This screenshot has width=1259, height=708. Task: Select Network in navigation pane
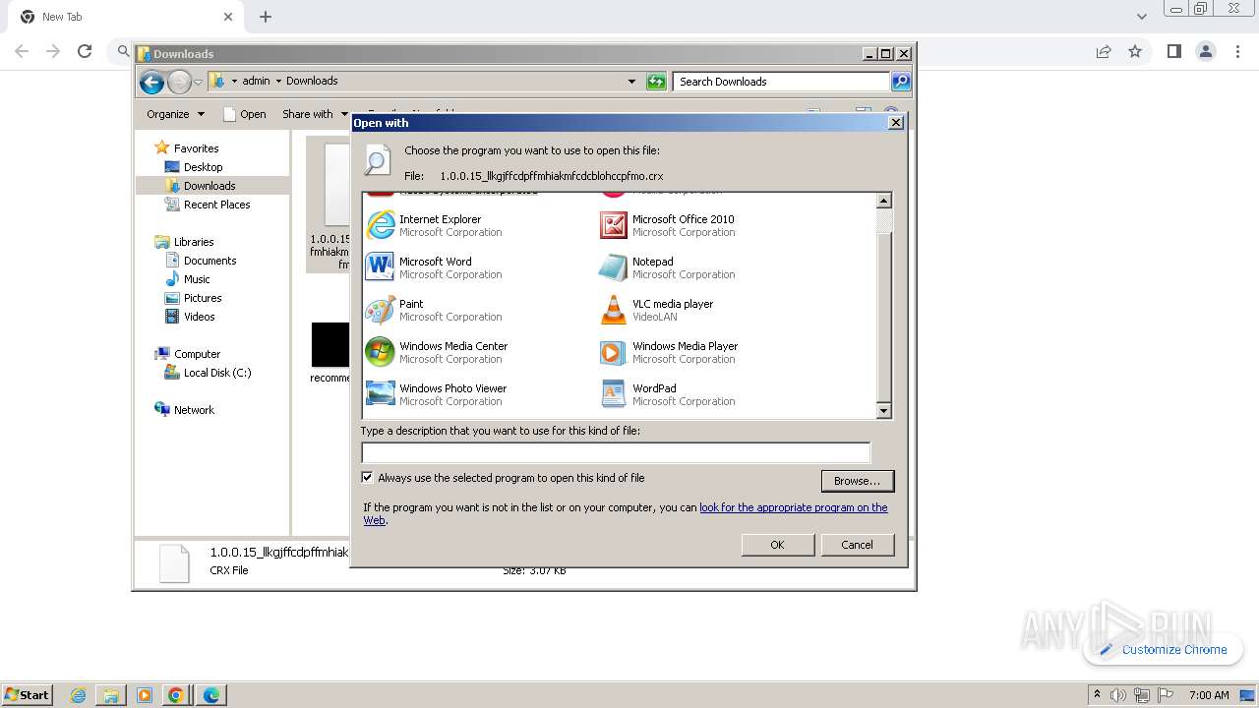click(x=194, y=410)
